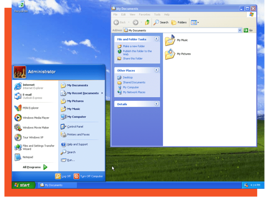The height and width of the screenshot is (197, 265).
Task: Click the Go button
Action: (248, 30)
